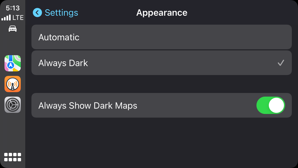The width and height of the screenshot is (298, 168).
Task: Click the "Always Show Dark Maps" label text
Action: [x=88, y=106]
